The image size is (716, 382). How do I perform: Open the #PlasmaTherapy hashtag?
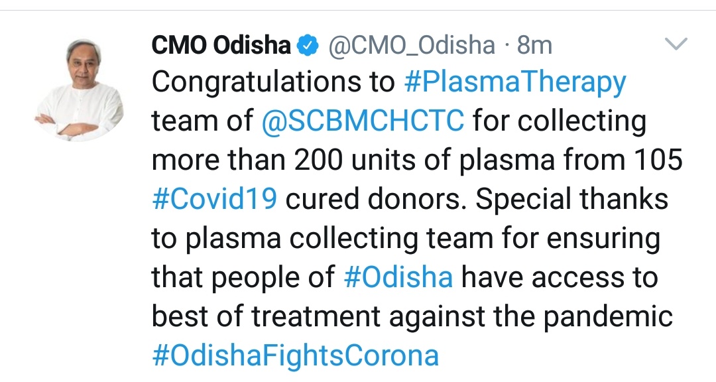tap(514, 82)
